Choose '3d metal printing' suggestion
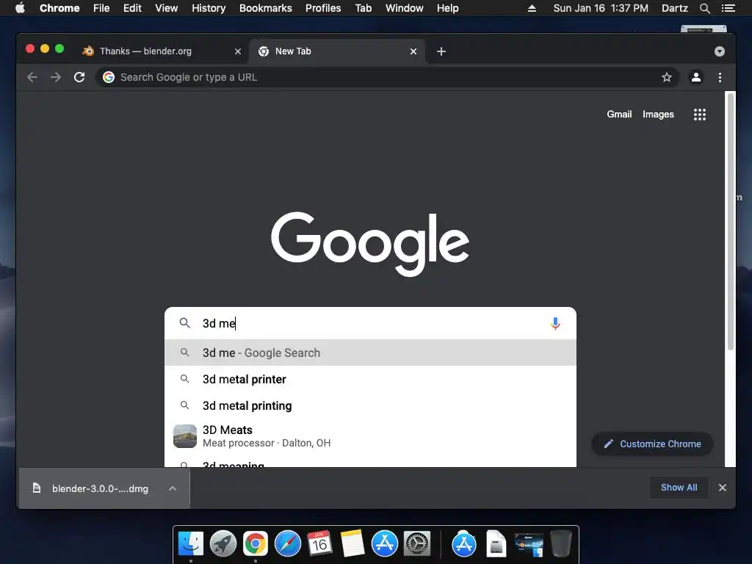The image size is (752, 564). click(370, 405)
